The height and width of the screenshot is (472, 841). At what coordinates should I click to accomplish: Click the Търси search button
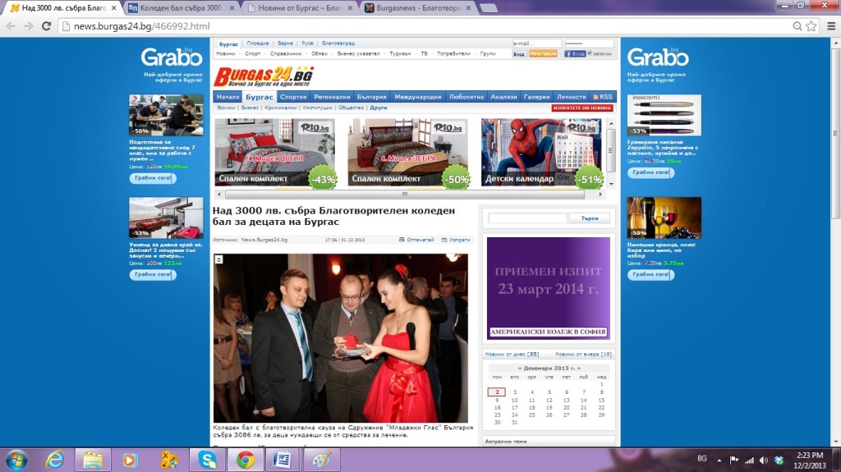(590, 218)
